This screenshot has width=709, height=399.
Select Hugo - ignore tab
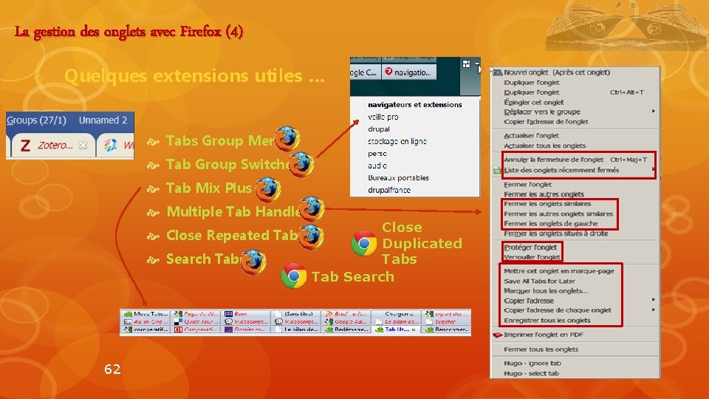pos(532,364)
